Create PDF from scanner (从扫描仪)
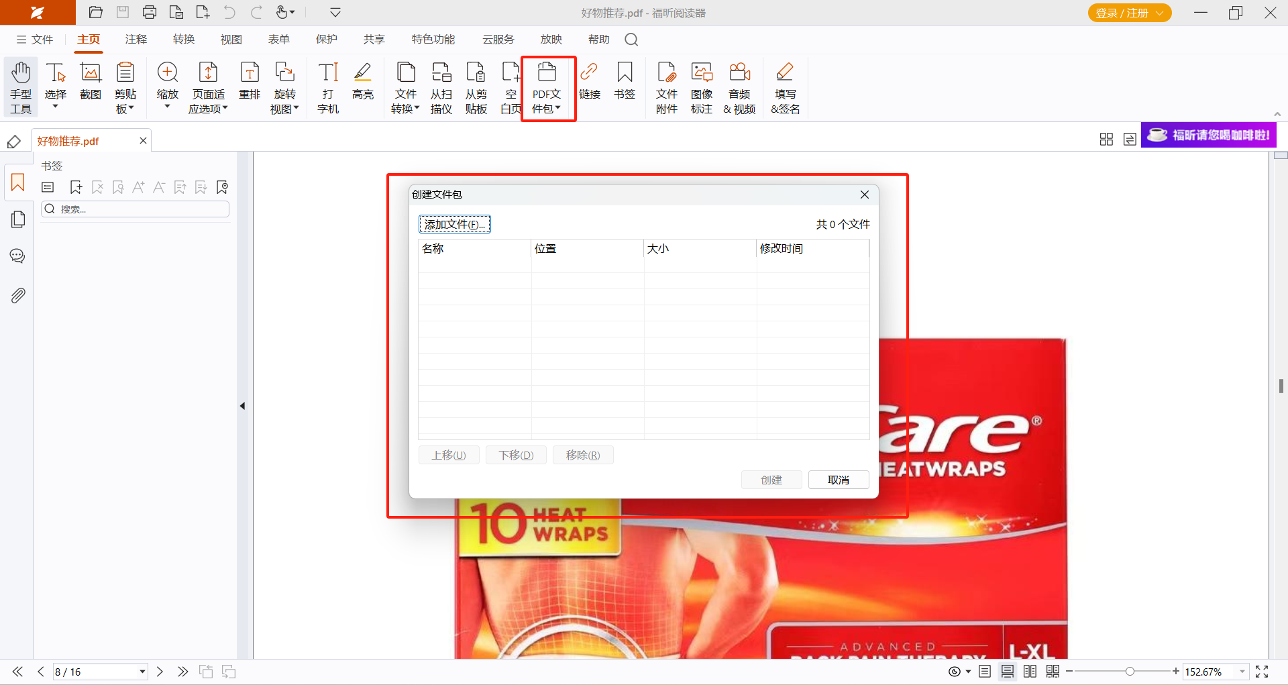This screenshot has width=1288, height=685. click(x=441, y=87)
